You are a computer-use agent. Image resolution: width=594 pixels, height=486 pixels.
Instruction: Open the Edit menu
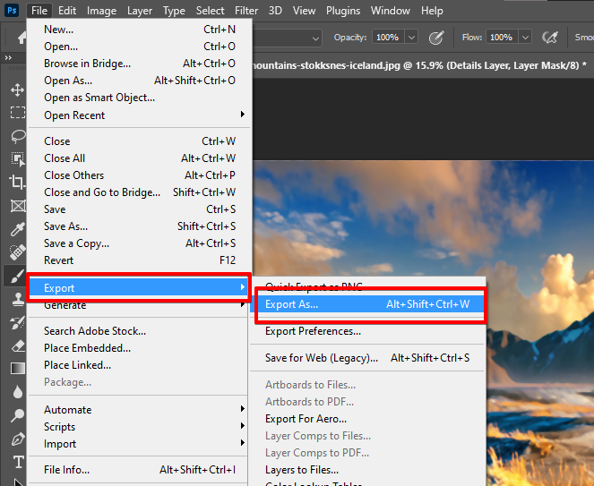tap(67, 11)
